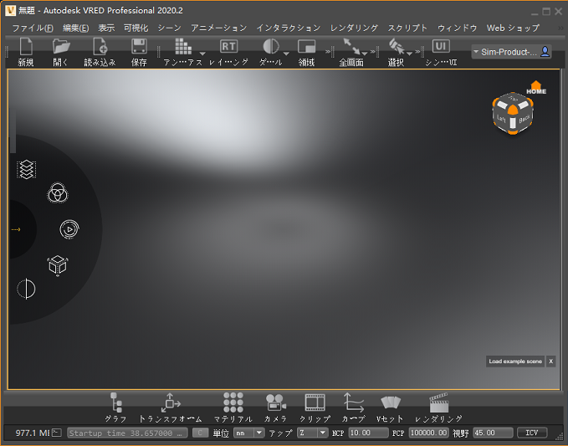Expand the antialiasing dropdown arrow
Screen dimensions: 568x446
(x=202, y=54)
